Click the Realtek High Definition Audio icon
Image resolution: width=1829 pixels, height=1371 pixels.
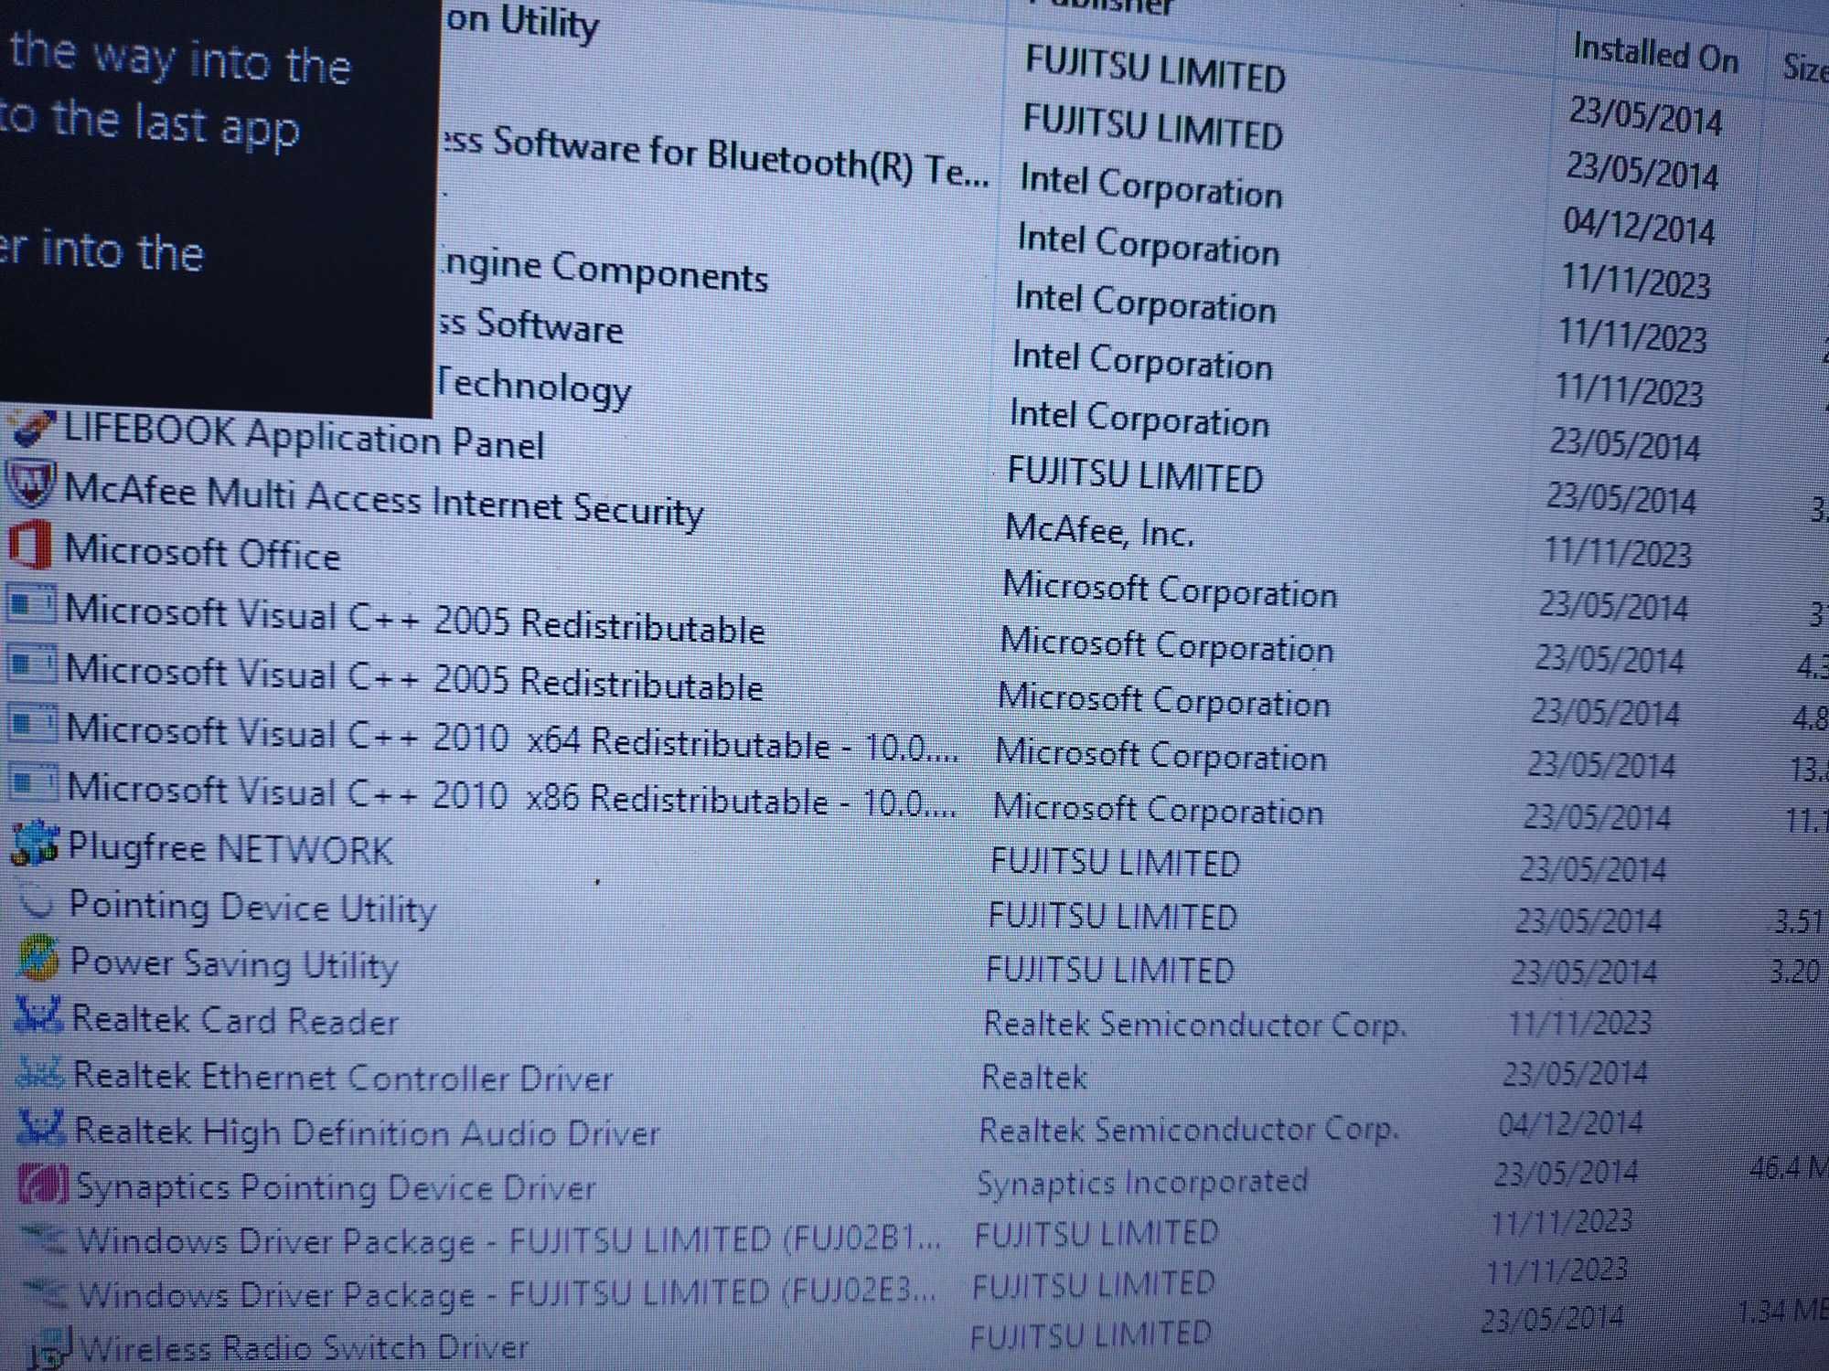(42, 1128)
